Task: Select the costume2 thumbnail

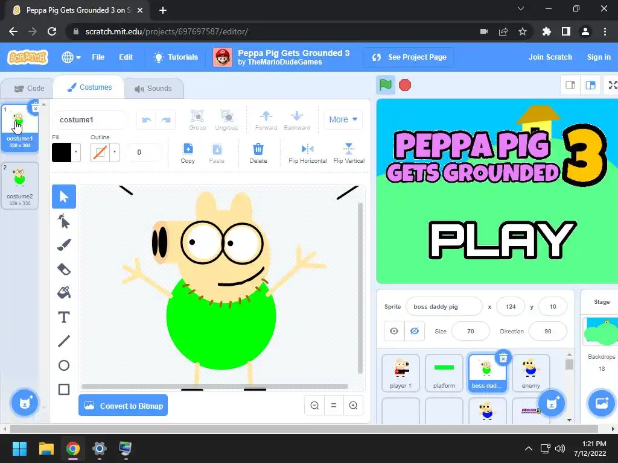Action: click(20, 186)
